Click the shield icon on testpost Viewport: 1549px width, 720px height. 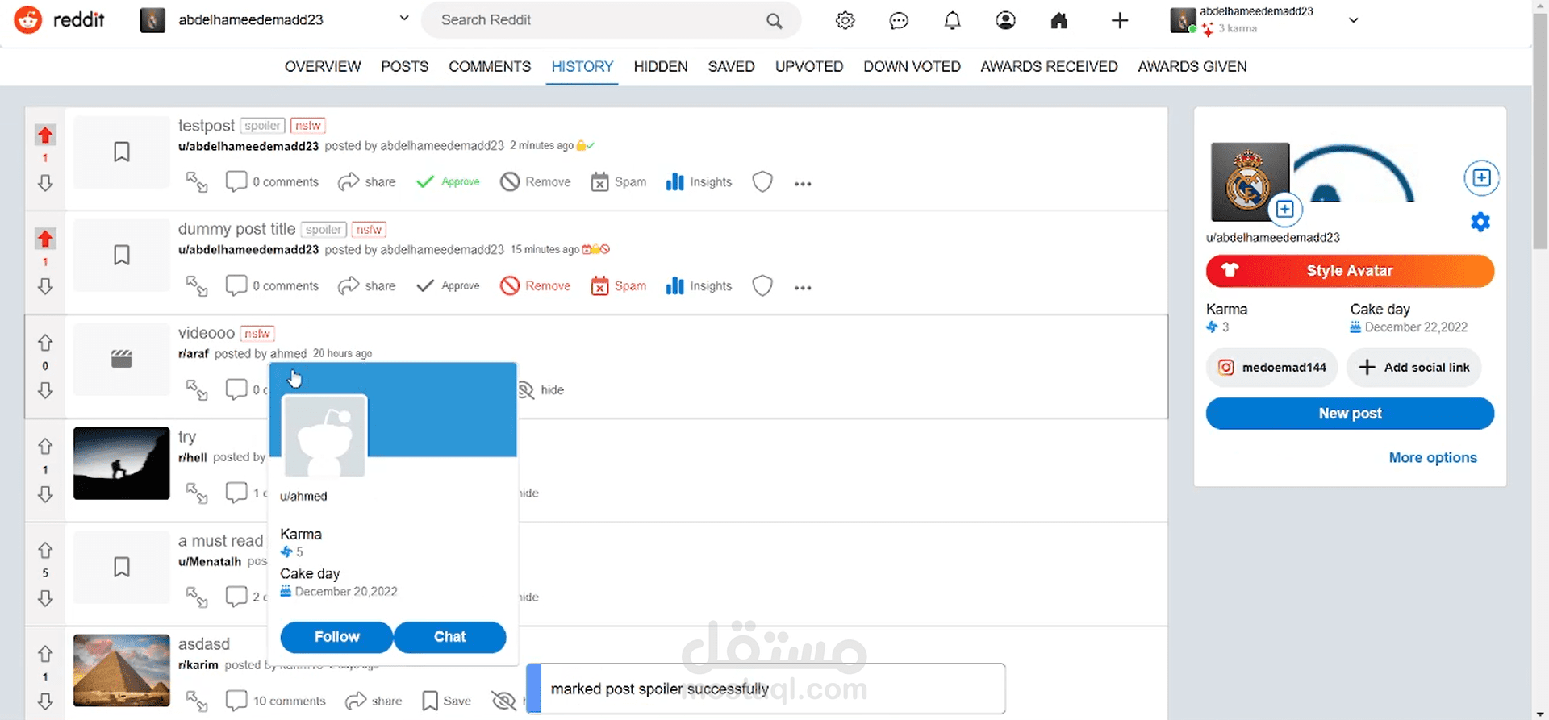[x=762, y=182]
